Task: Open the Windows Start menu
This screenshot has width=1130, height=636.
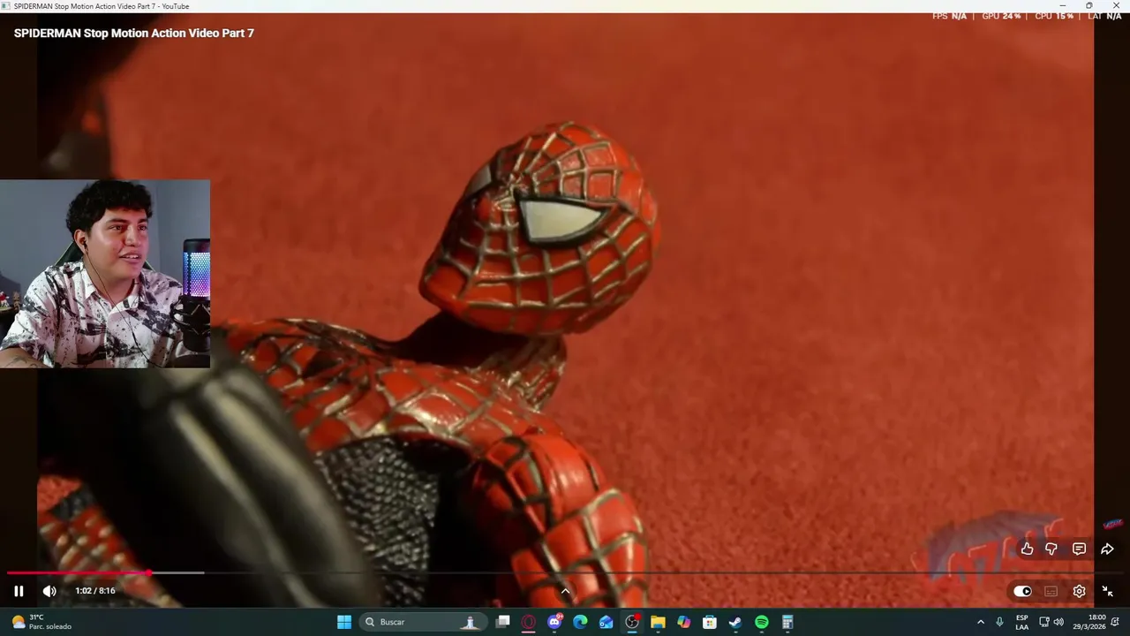Action: (344, 622)
